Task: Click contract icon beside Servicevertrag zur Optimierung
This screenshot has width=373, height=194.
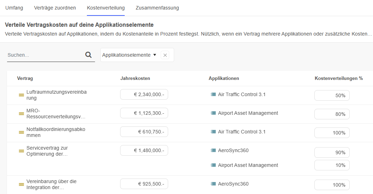Action: pos(21,151)
